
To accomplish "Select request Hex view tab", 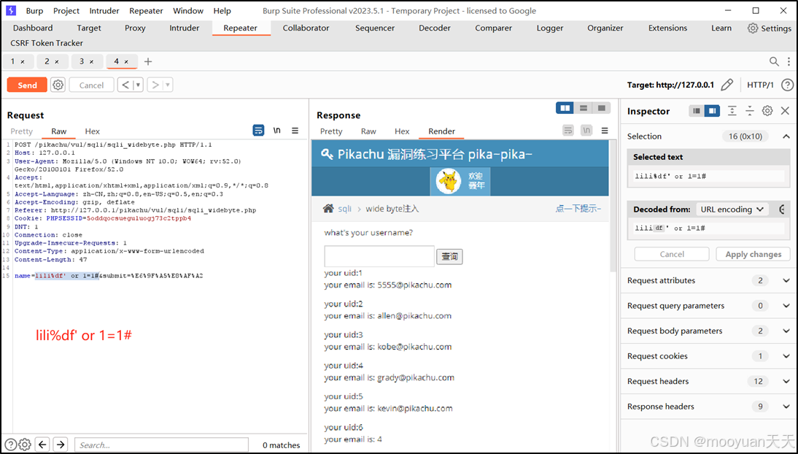I will pos(92,131).
